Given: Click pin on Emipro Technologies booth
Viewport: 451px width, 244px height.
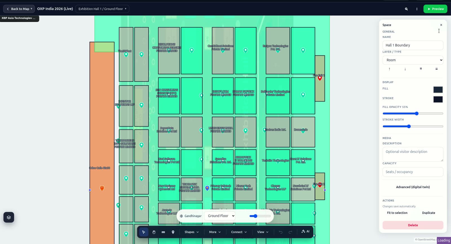Looking at the screenshot, I should [278, 50].
